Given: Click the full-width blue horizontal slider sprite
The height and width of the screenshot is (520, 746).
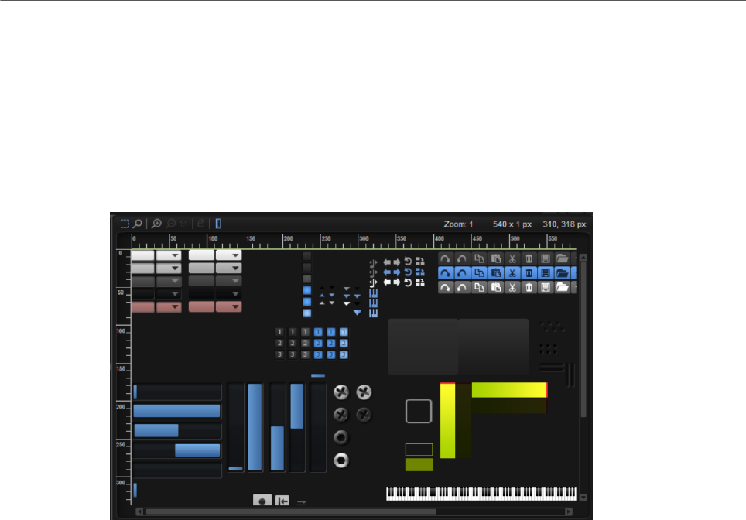Looking at the screenshot, I should click(176, 411).
